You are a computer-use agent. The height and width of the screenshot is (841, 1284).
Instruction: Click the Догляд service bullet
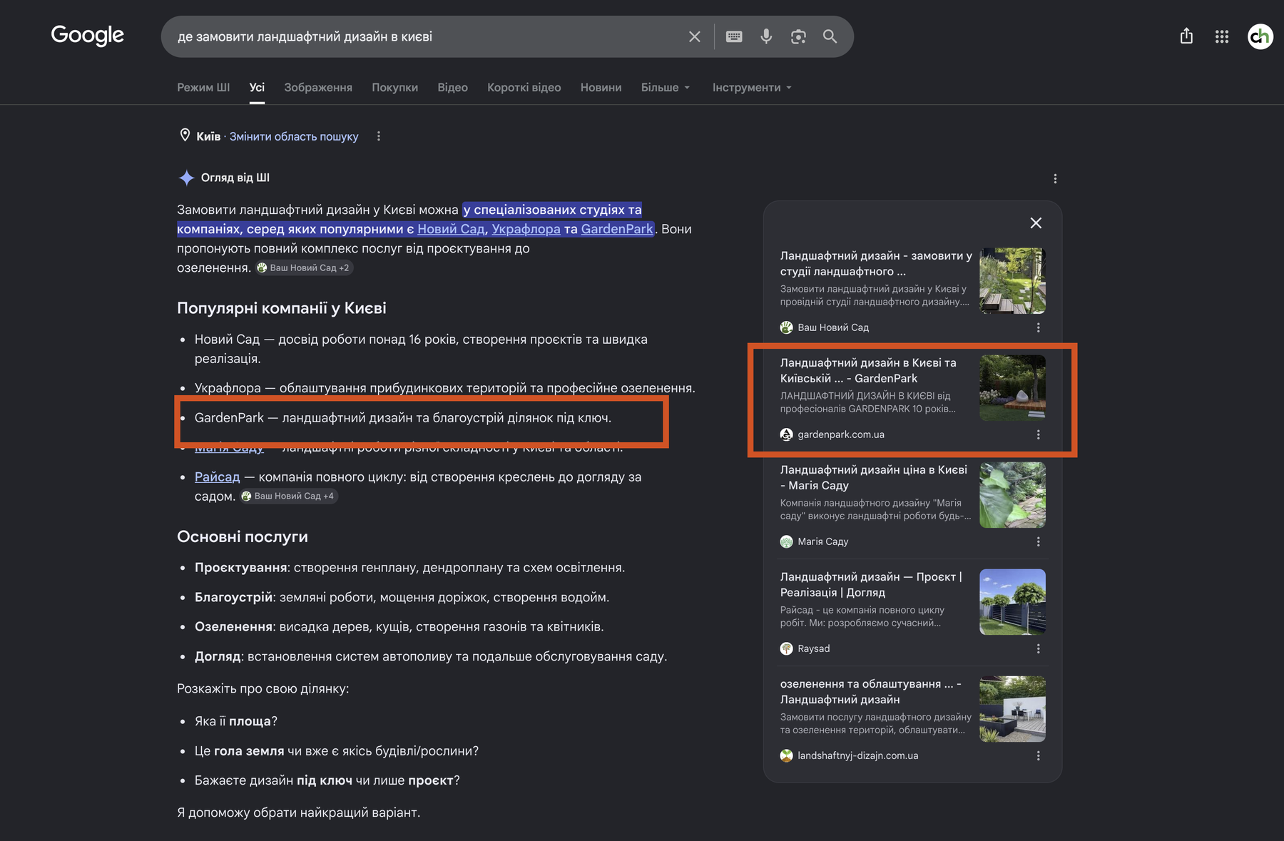tap(431, 656)
